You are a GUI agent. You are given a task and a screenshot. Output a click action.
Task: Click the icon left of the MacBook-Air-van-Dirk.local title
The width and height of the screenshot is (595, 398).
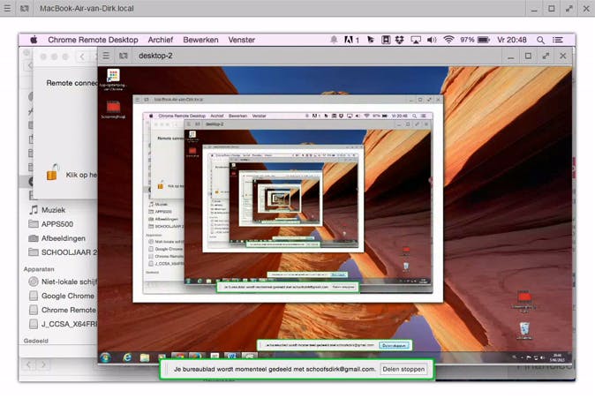25,8
